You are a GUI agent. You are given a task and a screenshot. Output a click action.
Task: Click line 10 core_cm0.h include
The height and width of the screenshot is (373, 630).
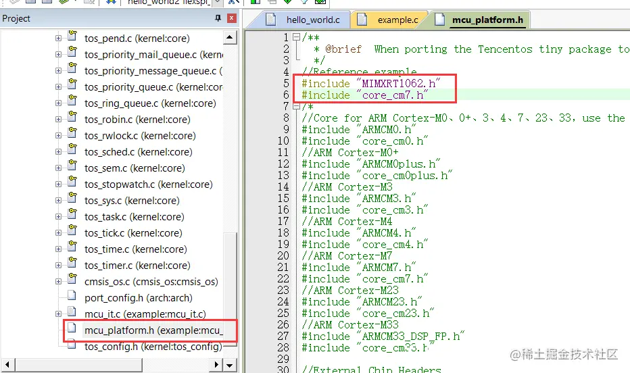click(x=365, y=141)
